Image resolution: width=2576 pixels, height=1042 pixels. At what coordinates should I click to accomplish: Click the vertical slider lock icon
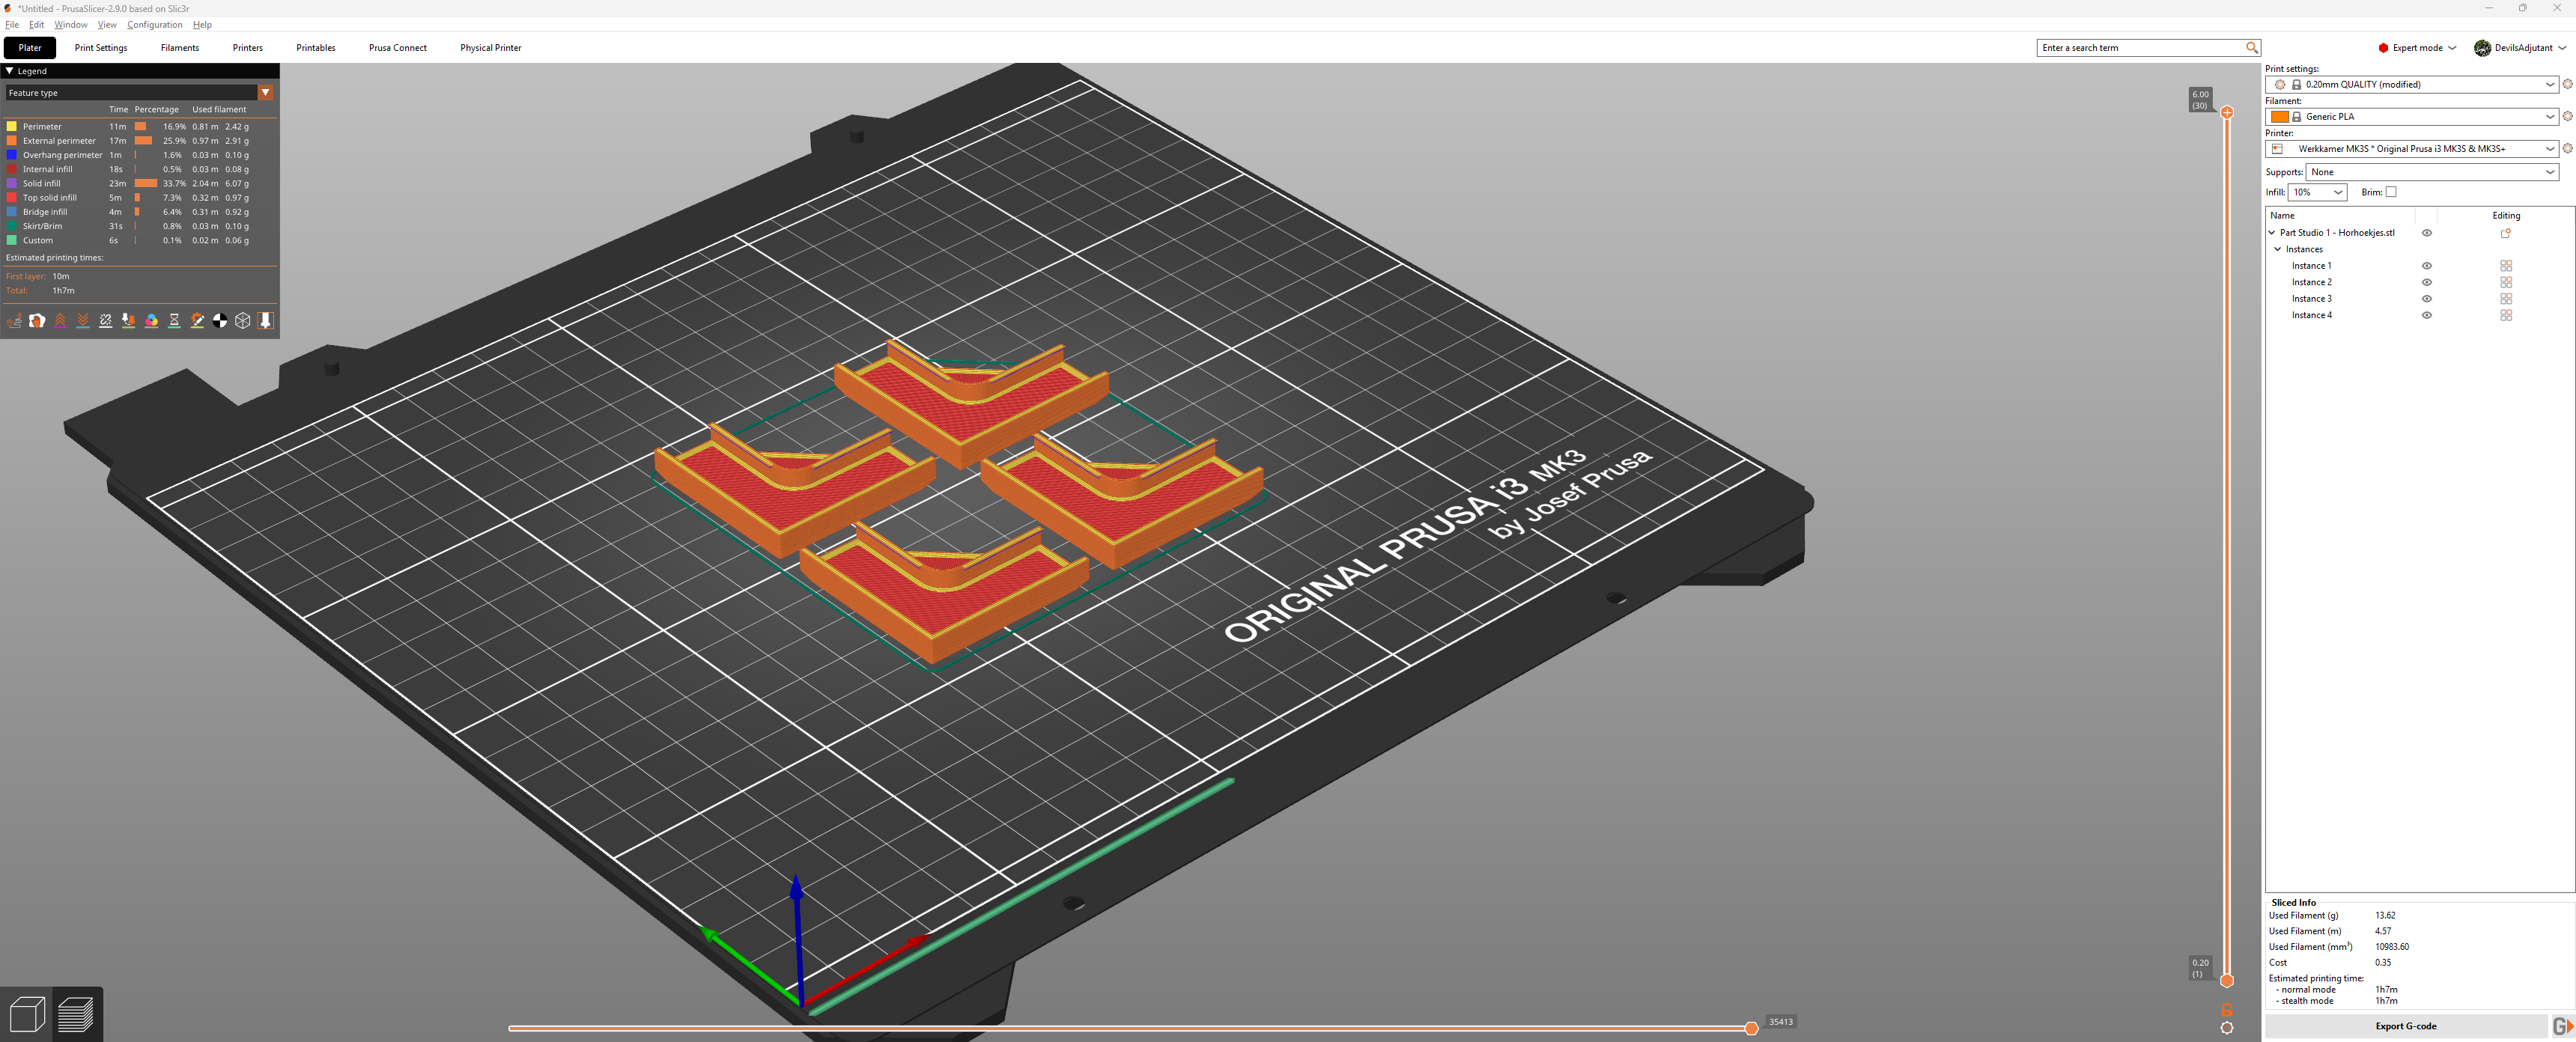2227,1010
